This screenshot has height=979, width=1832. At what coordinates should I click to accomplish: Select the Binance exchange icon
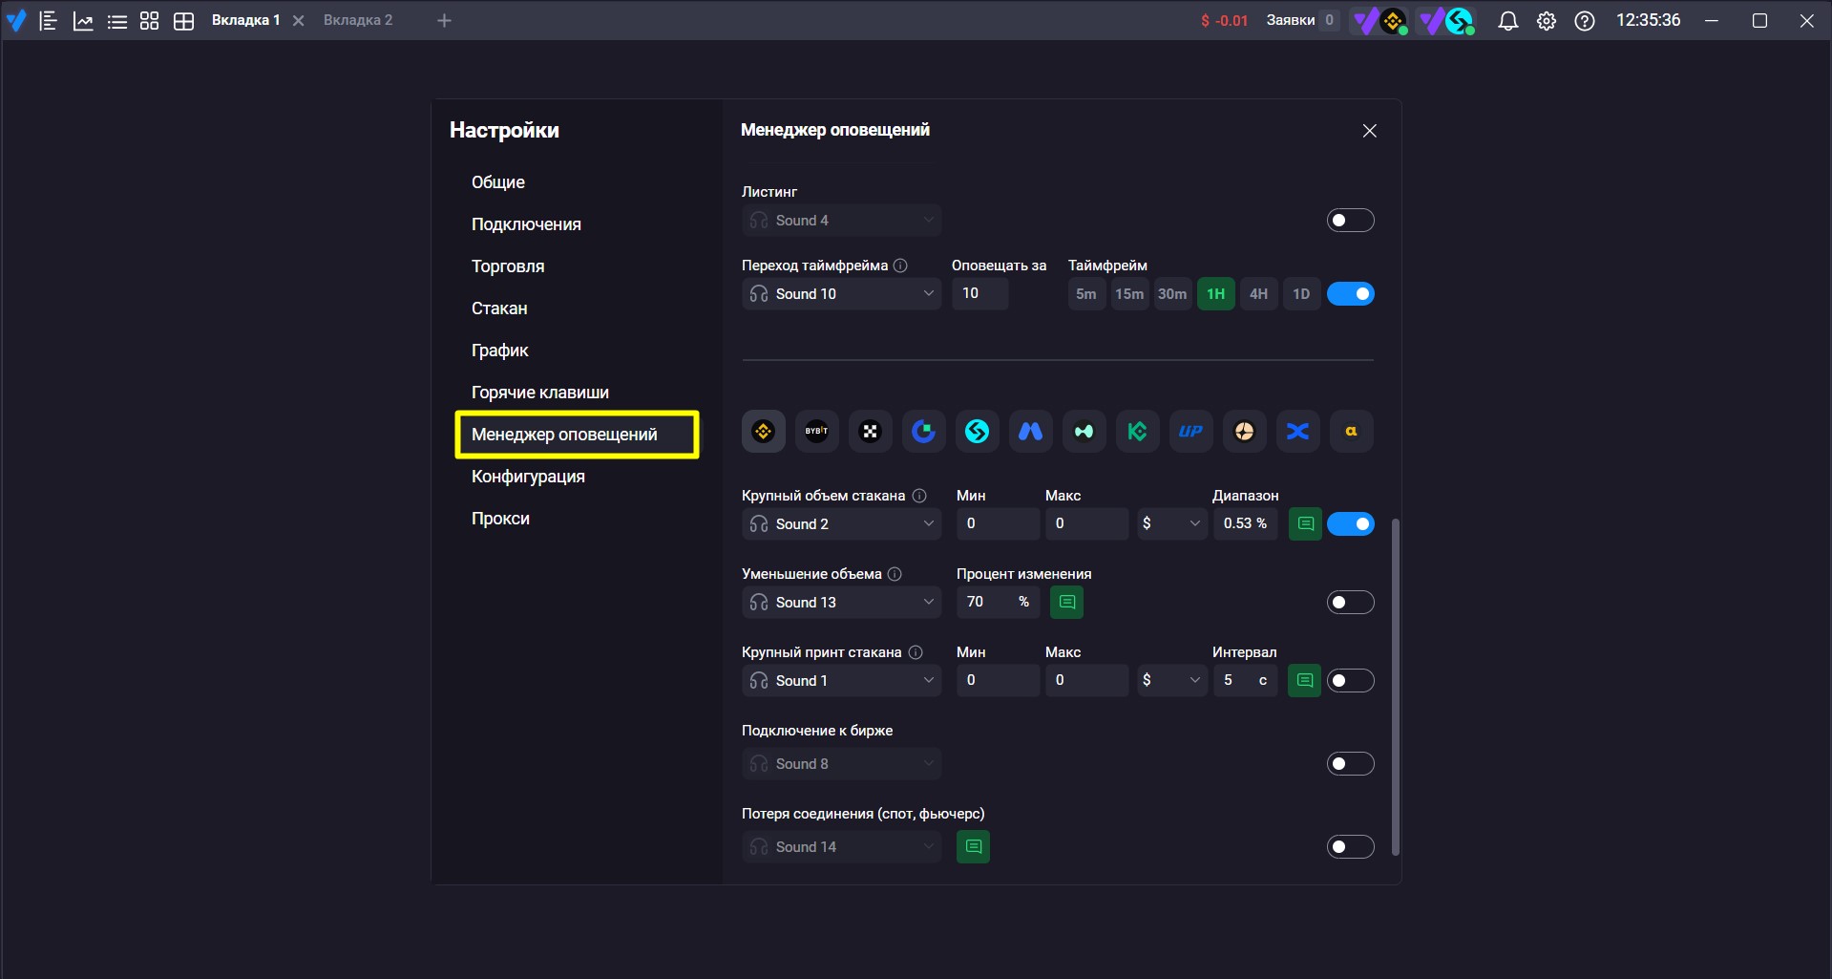coord(764,431)
